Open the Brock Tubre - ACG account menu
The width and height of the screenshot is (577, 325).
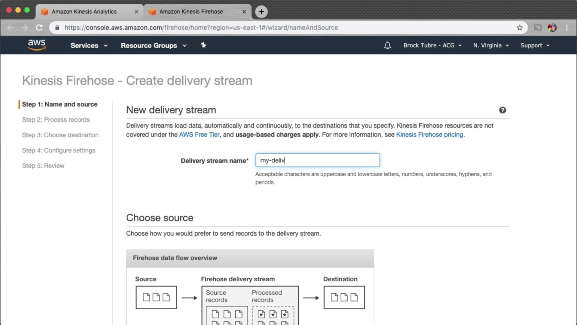pos(432,45)
